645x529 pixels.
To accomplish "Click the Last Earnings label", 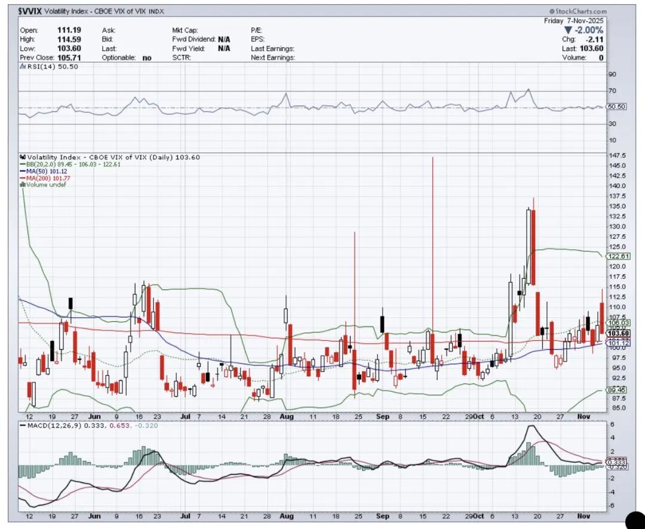I will point(273,48).
